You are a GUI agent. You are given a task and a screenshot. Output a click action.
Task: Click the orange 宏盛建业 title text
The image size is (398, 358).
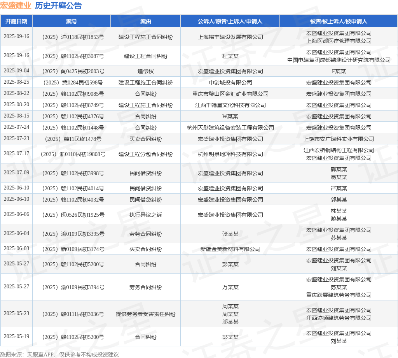click(x=16, y=5)
